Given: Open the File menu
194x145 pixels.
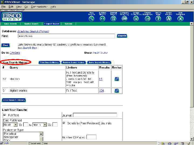Looking at the screenshot, I should [x=4, y=7].
